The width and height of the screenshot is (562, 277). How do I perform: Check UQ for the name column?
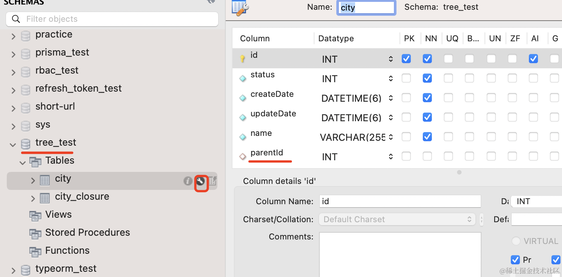tap(448, 137)
